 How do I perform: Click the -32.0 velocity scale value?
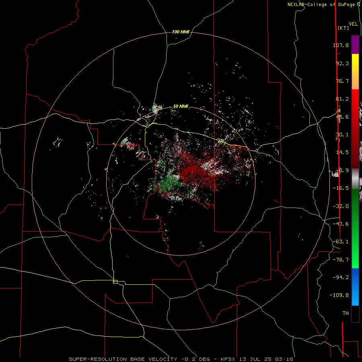341,206
